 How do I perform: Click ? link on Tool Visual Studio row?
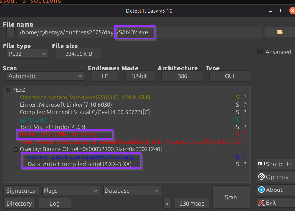245,127
